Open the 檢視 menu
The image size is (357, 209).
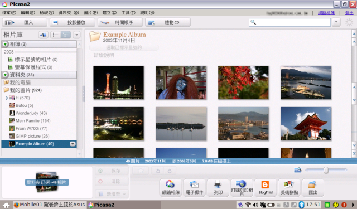pos(46,13)
